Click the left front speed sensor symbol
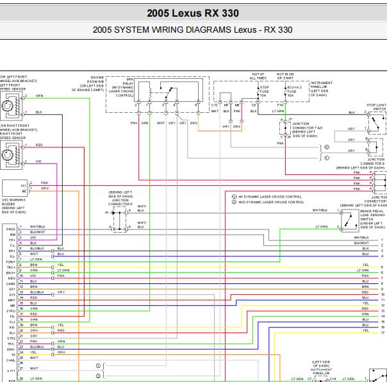387x382 pixels. pos(11,106)
